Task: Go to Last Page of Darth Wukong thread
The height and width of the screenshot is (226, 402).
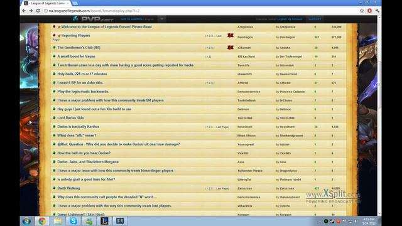Action: point(222,188)
